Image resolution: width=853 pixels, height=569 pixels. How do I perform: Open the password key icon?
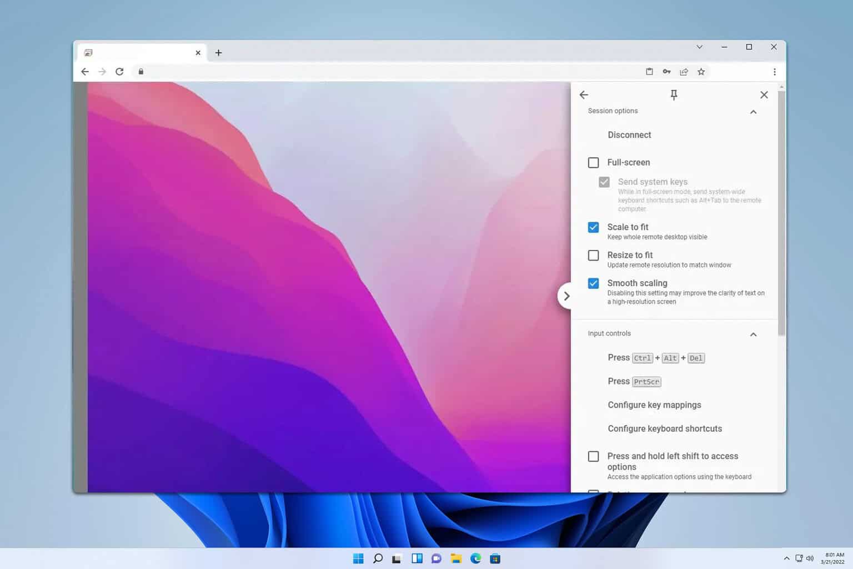pyautogui.click(x=666, y=72)
